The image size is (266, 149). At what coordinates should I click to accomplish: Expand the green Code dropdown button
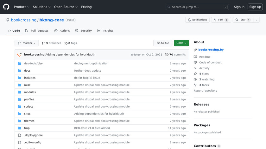pos(181,43)
